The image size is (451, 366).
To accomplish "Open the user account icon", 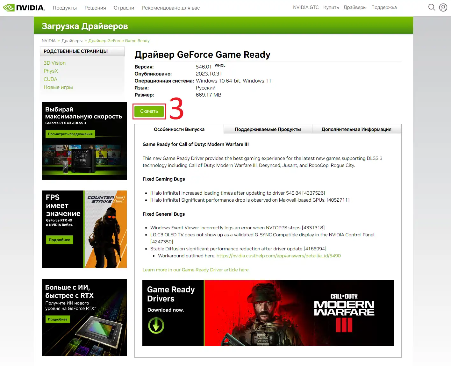I will tap(443, 7).
